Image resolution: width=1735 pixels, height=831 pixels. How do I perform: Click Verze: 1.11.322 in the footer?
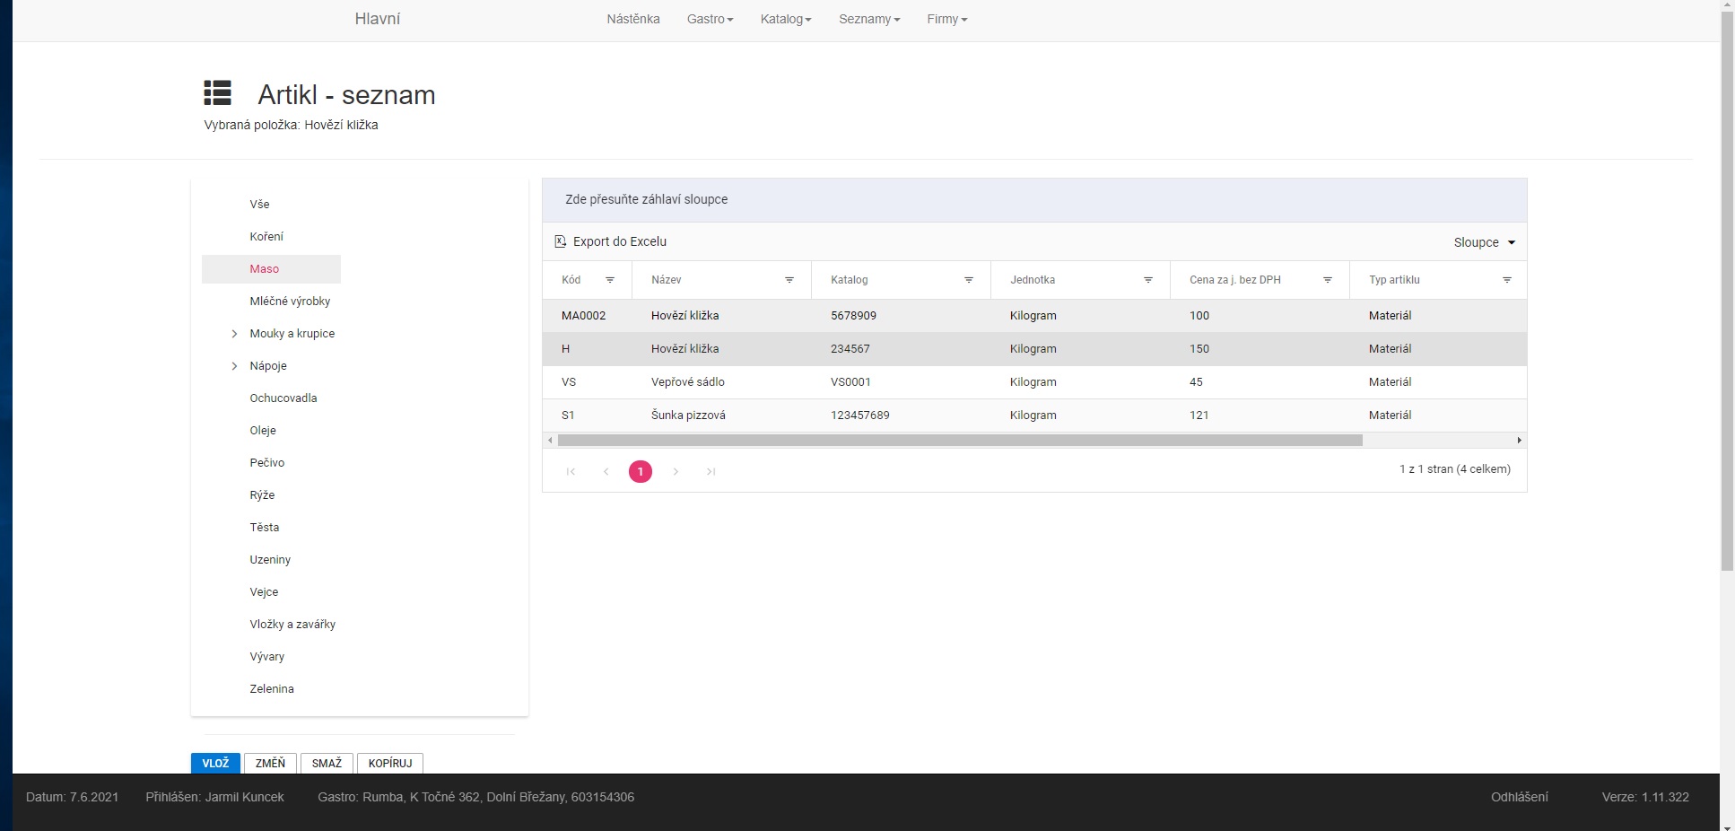(1645, 797)
